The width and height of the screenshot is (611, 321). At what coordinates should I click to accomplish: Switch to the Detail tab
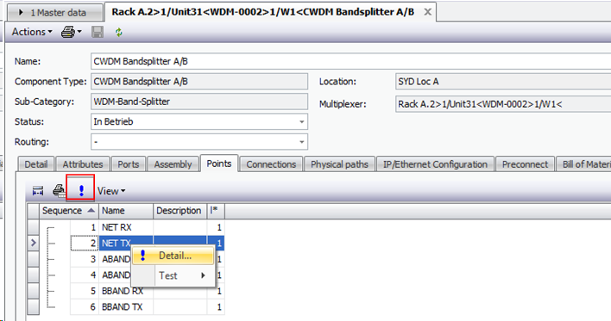(x=36, y=164)
